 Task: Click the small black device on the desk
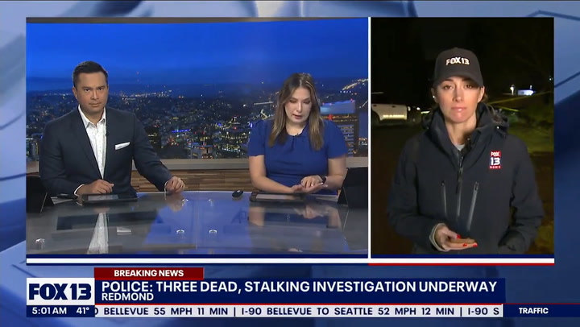[238, 193]
